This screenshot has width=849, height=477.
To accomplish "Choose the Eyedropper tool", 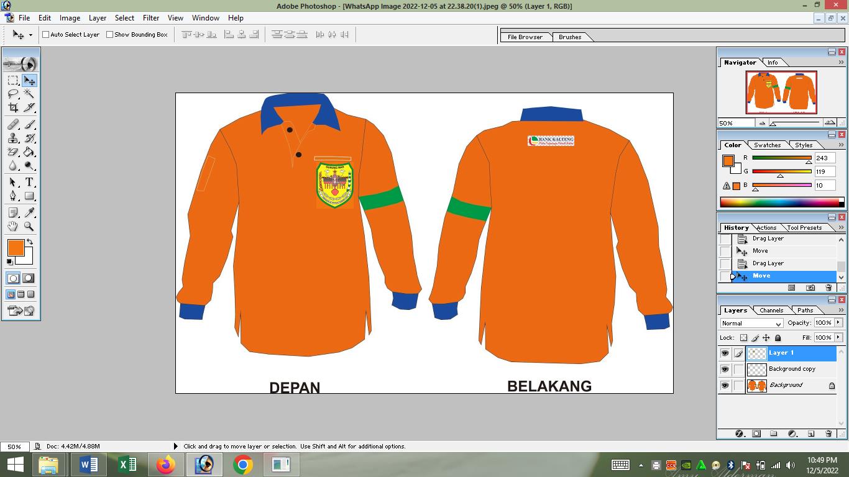I will click(29, 213).
